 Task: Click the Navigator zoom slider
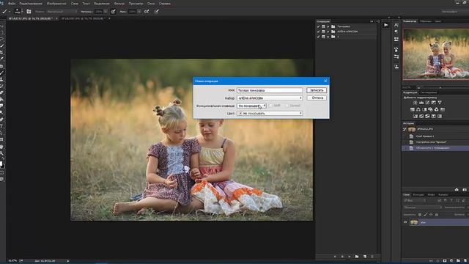tap(440, 88)
